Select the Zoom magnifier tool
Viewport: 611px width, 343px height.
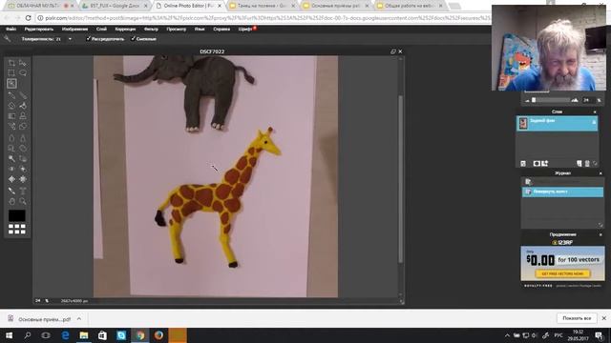(x=23, y=201)
